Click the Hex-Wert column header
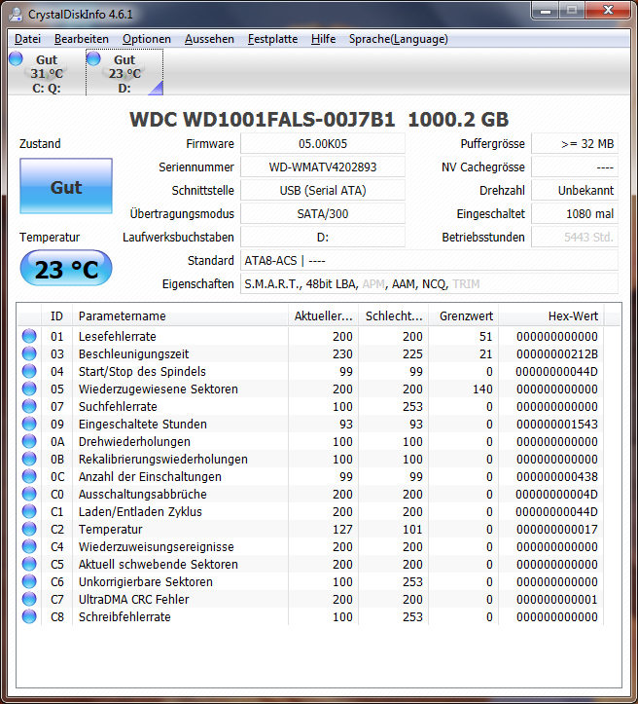638x704 pixels. [551, 316]
